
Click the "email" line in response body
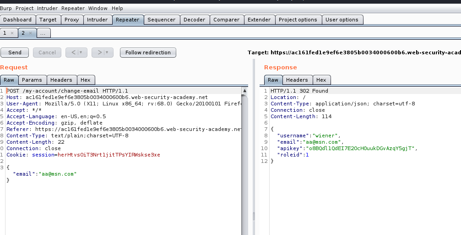tap(310, 142)
